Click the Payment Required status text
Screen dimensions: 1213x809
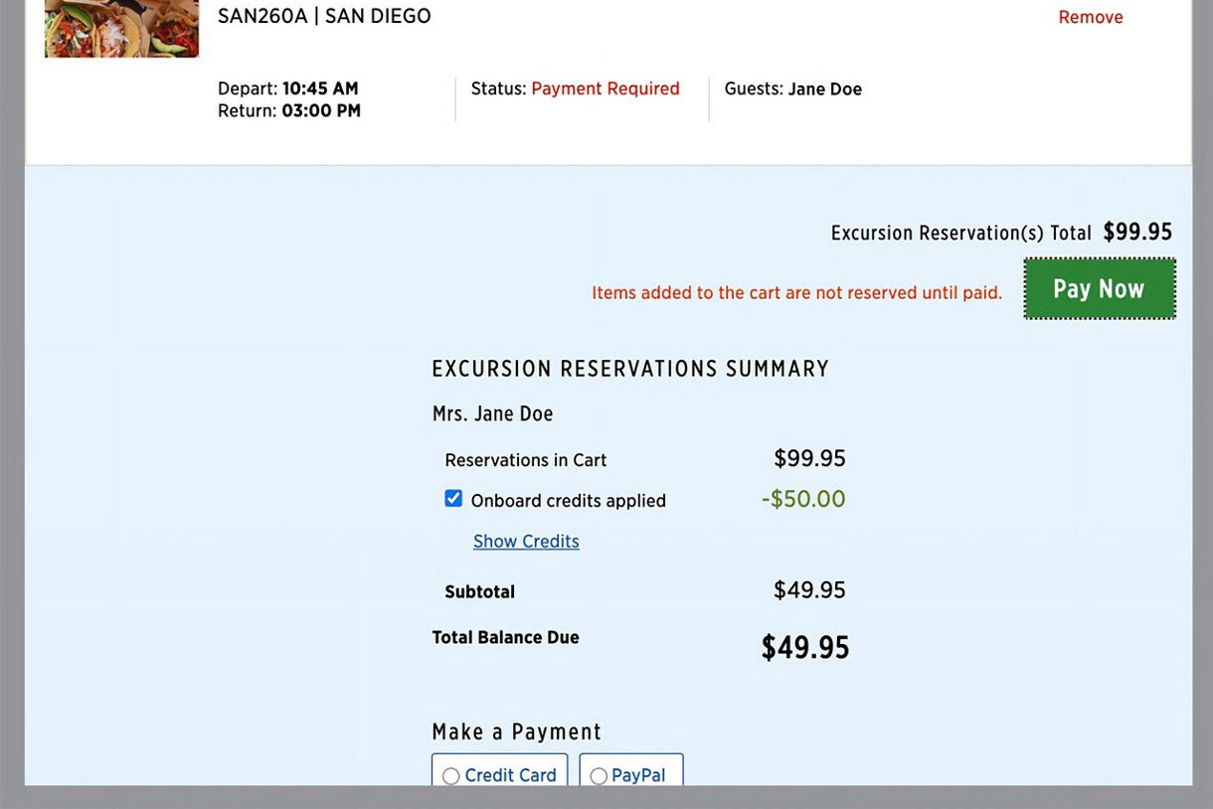pyautogui.click(x=606, y=88)
